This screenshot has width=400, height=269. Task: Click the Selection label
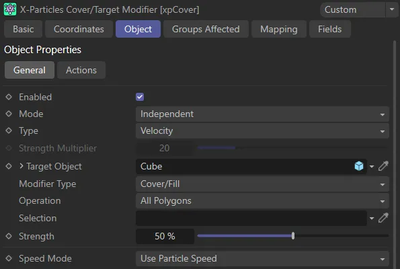coord(38,218)
